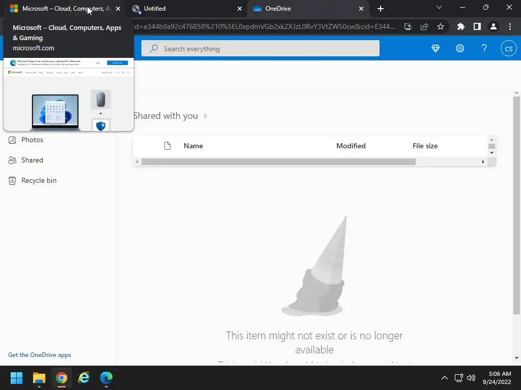Open OneDrive settings gear
Image resolution: width=521 pixels, height=390 pixels.
(460, 48)
